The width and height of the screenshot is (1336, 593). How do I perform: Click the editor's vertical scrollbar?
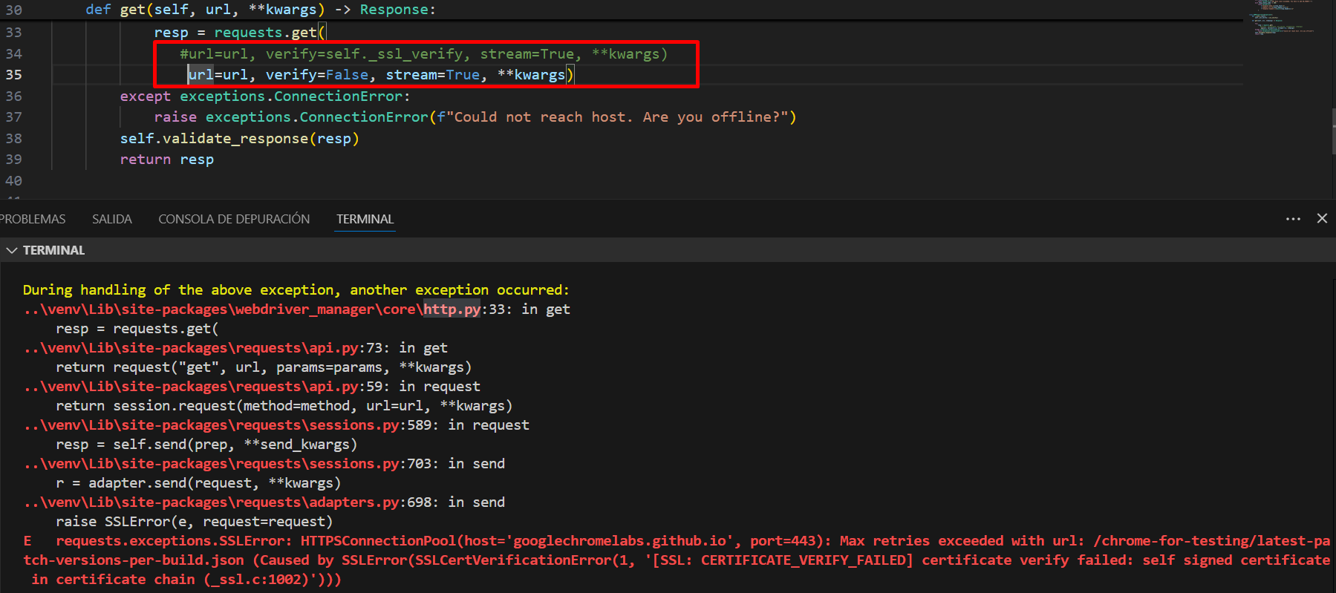(x=1333, y=130)
